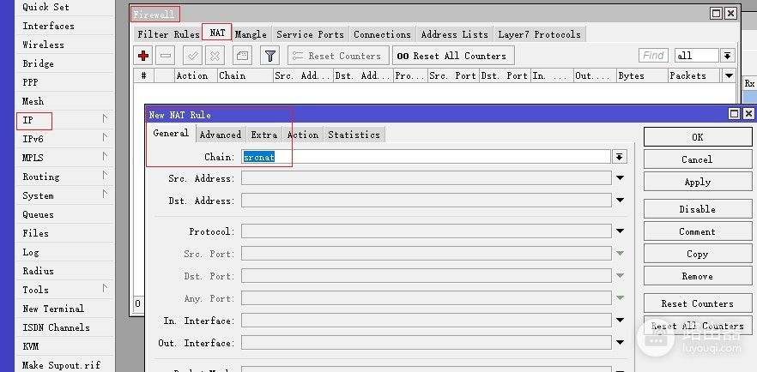Open the 'all' filter dropdown
The image size is (757, 372).
pos(728,56)
